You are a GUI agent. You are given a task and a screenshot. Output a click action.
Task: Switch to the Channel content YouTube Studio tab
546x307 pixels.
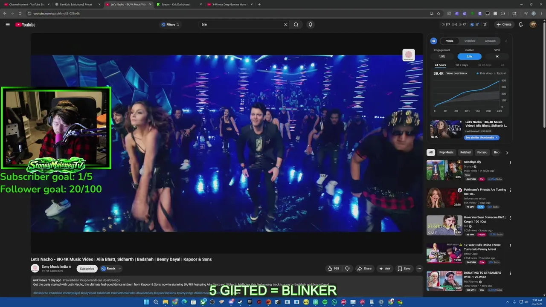27,4
